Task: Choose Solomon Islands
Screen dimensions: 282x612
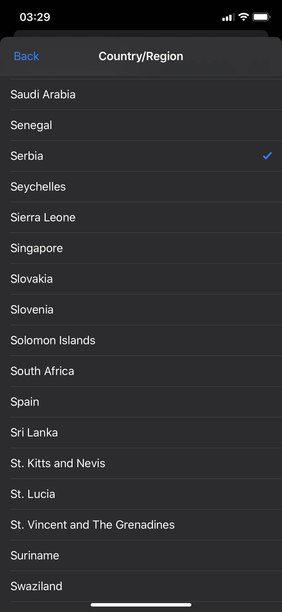Action: click(53, 340)
